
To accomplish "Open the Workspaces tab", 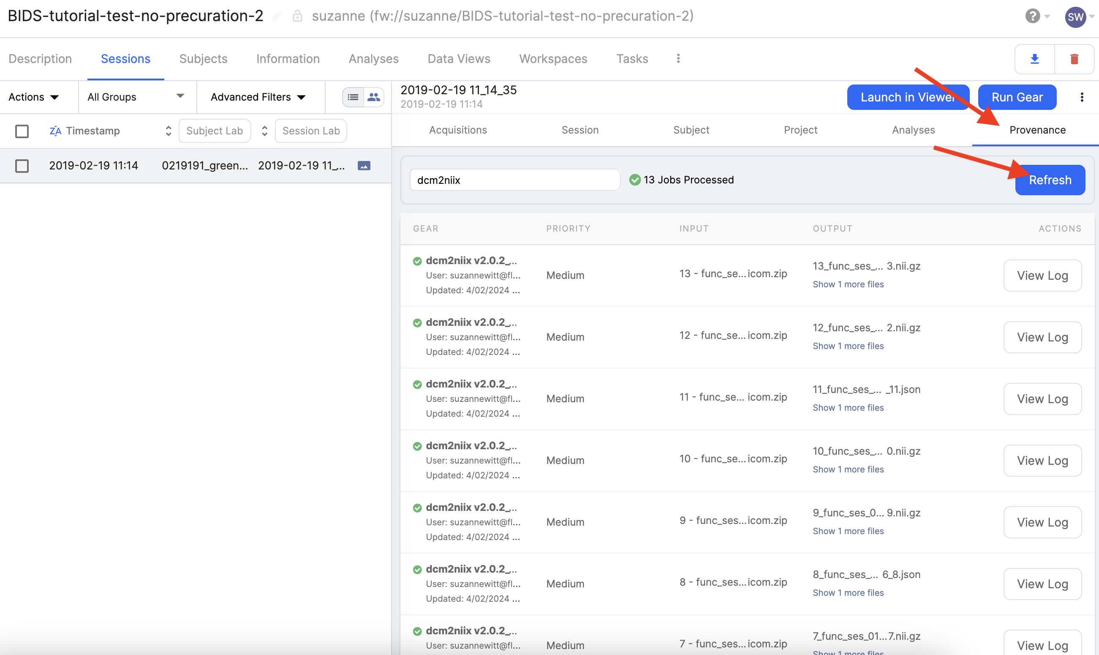I will pos(553,59).
